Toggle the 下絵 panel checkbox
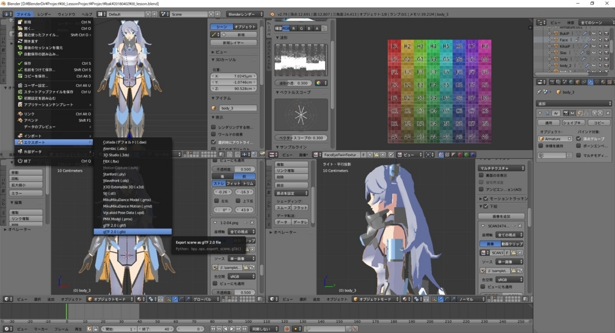 tap(485, 206)
